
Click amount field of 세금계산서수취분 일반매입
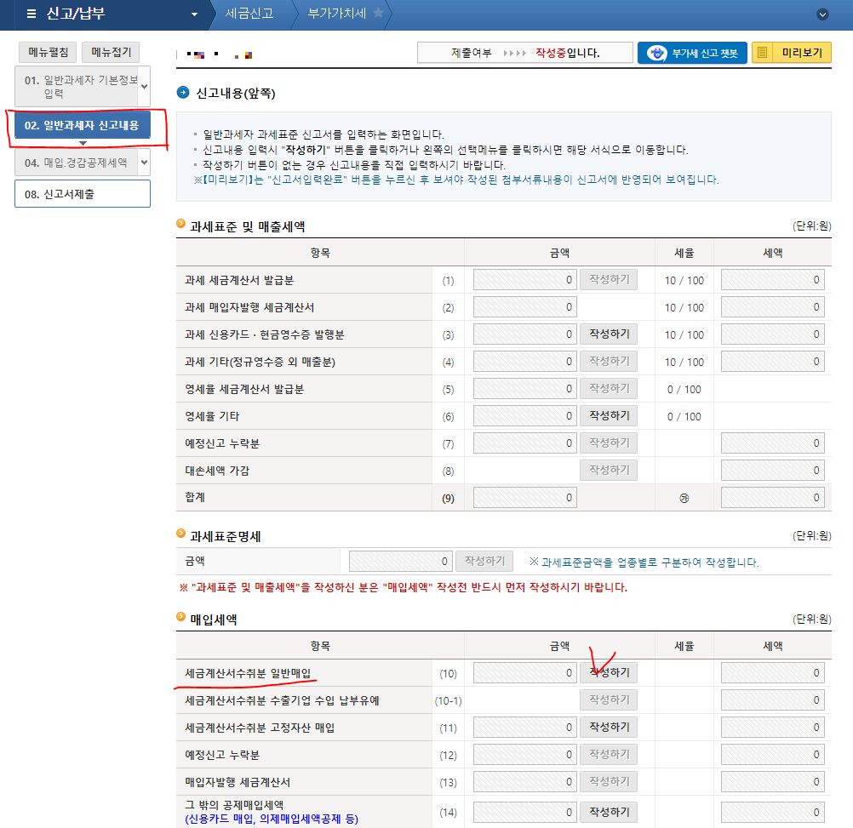coord(524,672)
